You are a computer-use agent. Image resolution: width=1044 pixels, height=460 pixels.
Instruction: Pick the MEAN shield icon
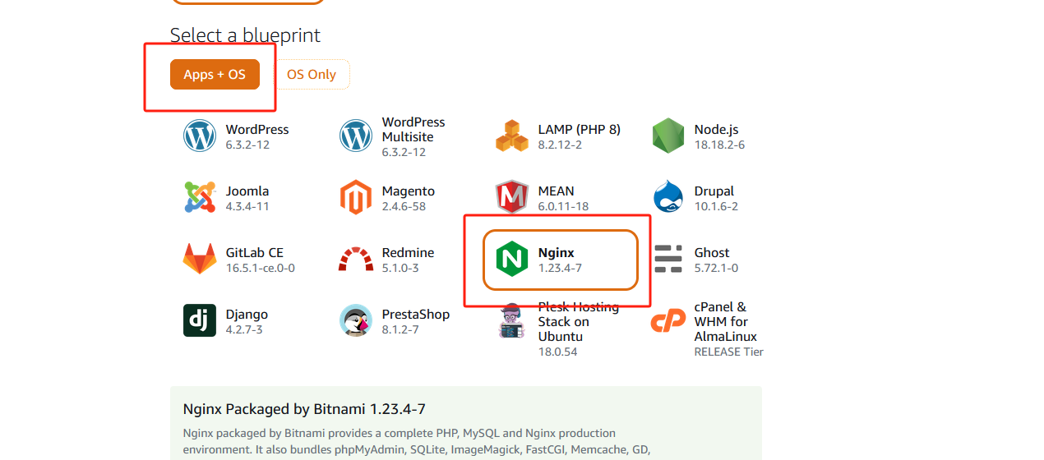(x=512, y=198)
